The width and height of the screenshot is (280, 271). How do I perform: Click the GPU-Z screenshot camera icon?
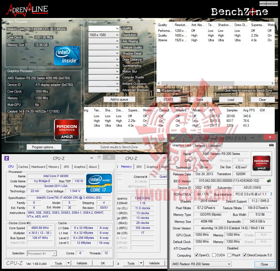coord(271,145)
